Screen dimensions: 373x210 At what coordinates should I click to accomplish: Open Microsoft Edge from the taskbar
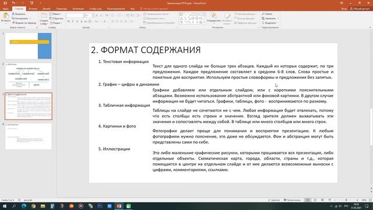(x=24, y=206)
